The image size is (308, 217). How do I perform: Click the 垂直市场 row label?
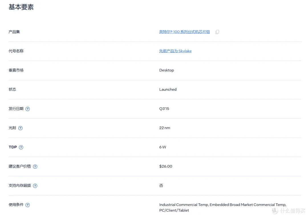point(16,70)
